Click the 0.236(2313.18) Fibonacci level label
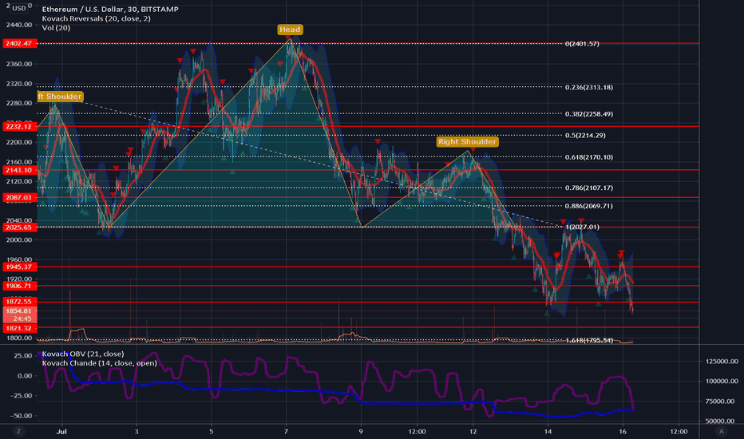The image size is (744, 439). (589, 87)
